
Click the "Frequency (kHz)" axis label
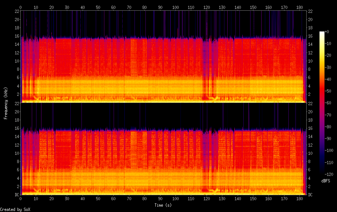pyautogui.click(x=6, y=103)
